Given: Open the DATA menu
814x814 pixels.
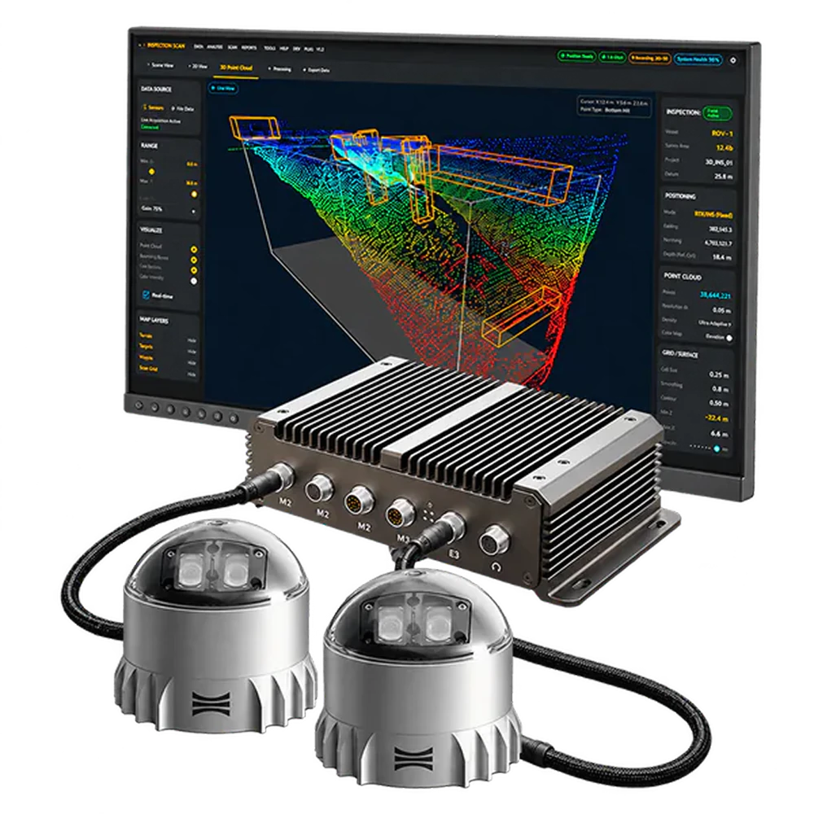Looking at the screenshot, I should click(x=199, y=46).
